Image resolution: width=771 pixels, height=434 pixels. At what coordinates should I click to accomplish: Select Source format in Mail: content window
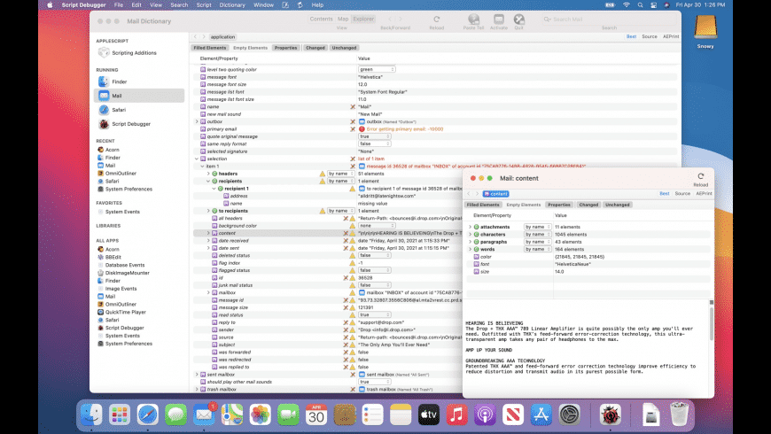coord(682,194)
